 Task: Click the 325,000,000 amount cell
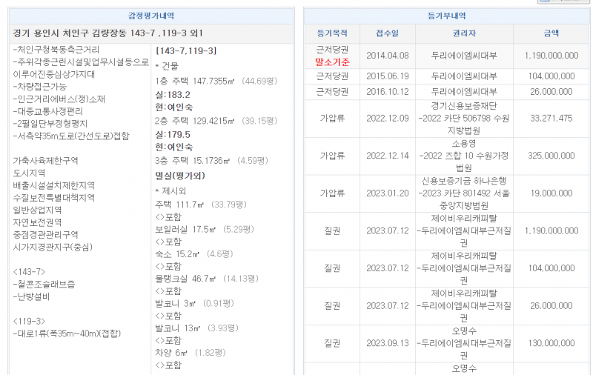pos(551,156)
